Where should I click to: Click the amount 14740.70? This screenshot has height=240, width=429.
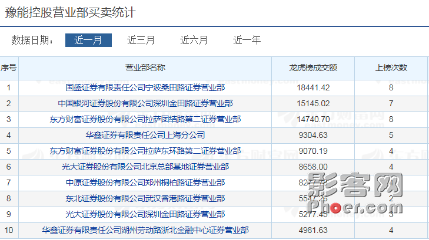(x=313, y=119)
